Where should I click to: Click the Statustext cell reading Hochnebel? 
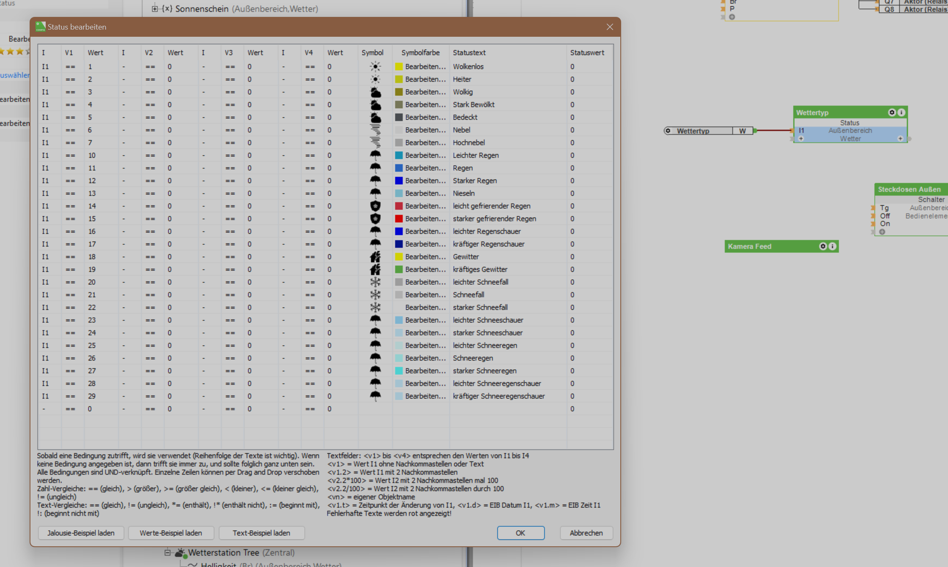(469, 142)
